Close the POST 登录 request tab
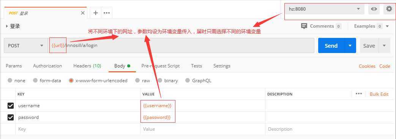The height and width of the screenshot is (139, 396). point(83,13)
